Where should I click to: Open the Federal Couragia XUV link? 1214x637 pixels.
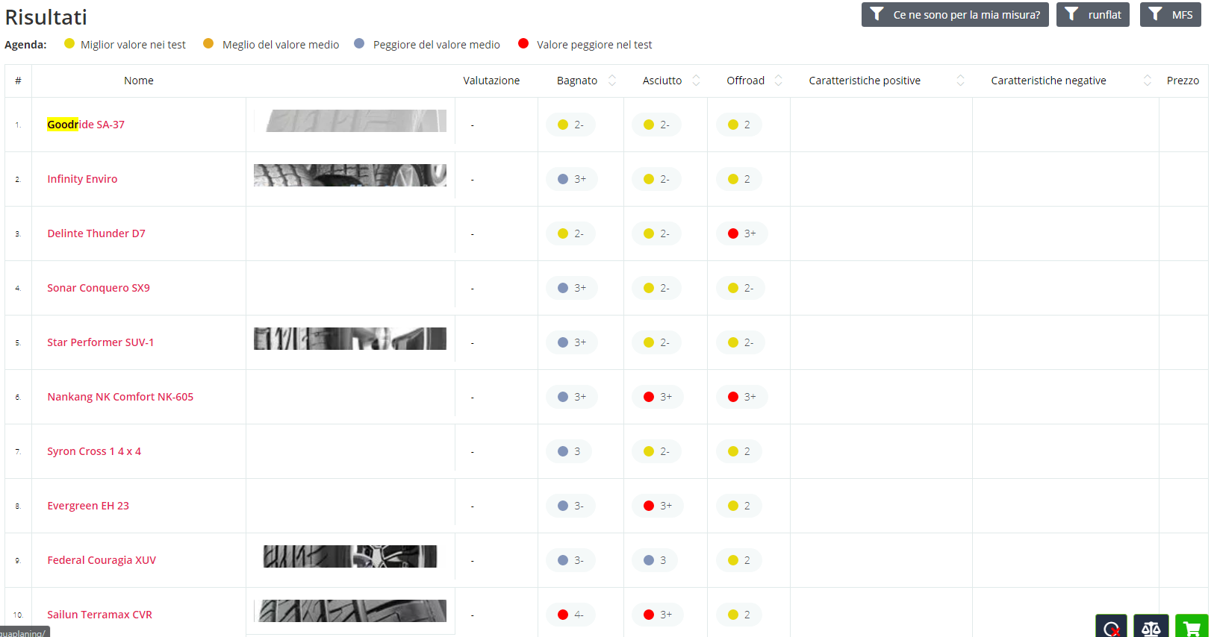102,560
